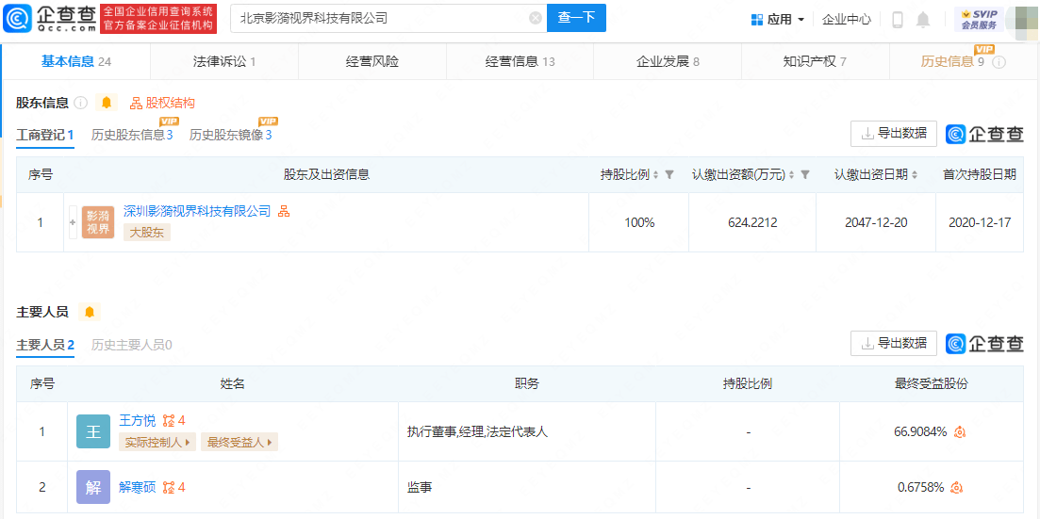Click the Qcc.com logo in header
The image size is (1040, 519).
pos(50,18)
